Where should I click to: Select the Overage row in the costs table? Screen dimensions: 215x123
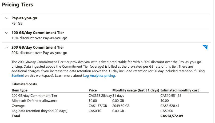coord(110,106)
